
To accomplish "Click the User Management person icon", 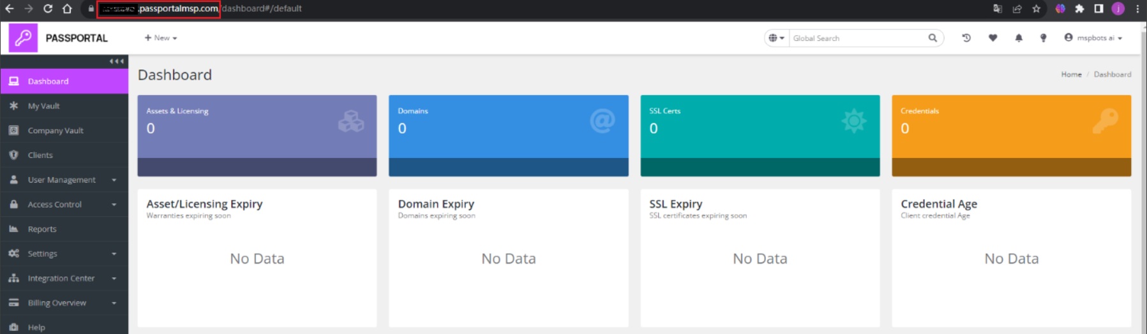I will pos(13,180).
